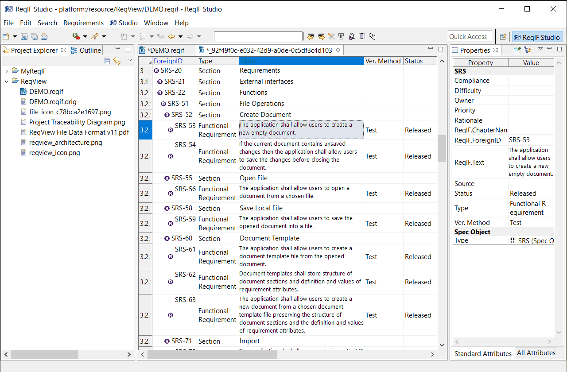Screen dimensions: 567x372
Task: Click the editor's vertical scrollbar thumb
Action: click(x=441, y=148)
